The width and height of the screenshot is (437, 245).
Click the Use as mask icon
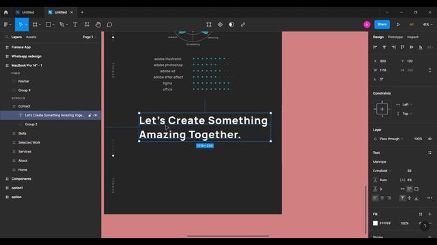point(231,24)
